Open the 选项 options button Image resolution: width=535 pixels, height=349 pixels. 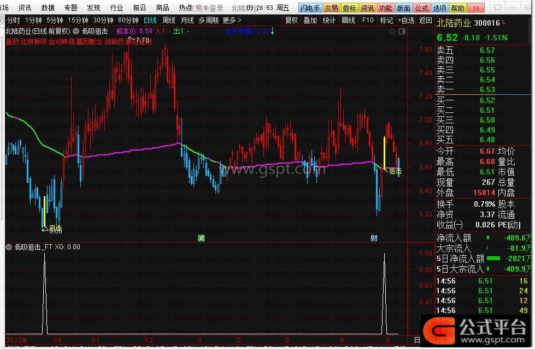coord(439,8)
